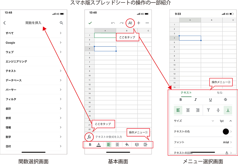Open the エンジニアリング function category
This screenshot has width=238, height=165.
(x=33, y=61)
